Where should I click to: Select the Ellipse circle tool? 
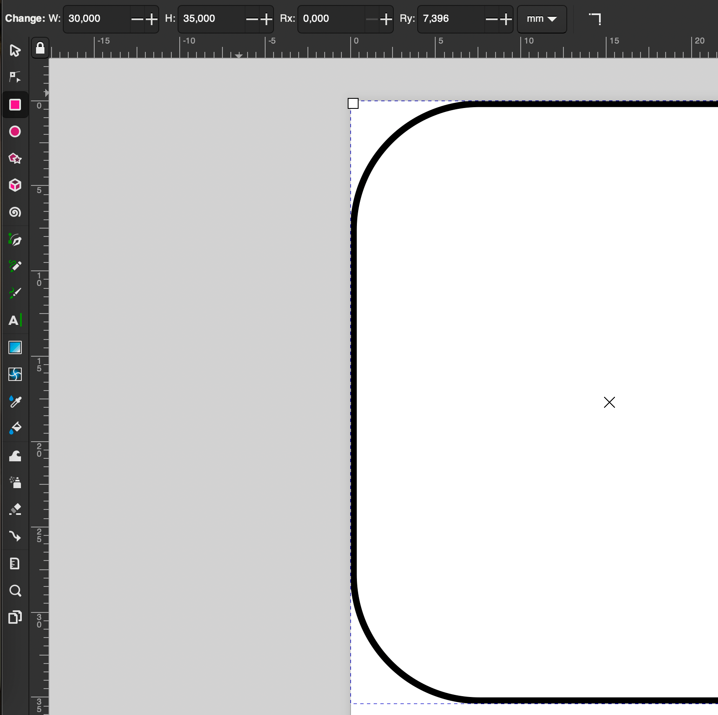pyautogui.click(x=15, y=131)
